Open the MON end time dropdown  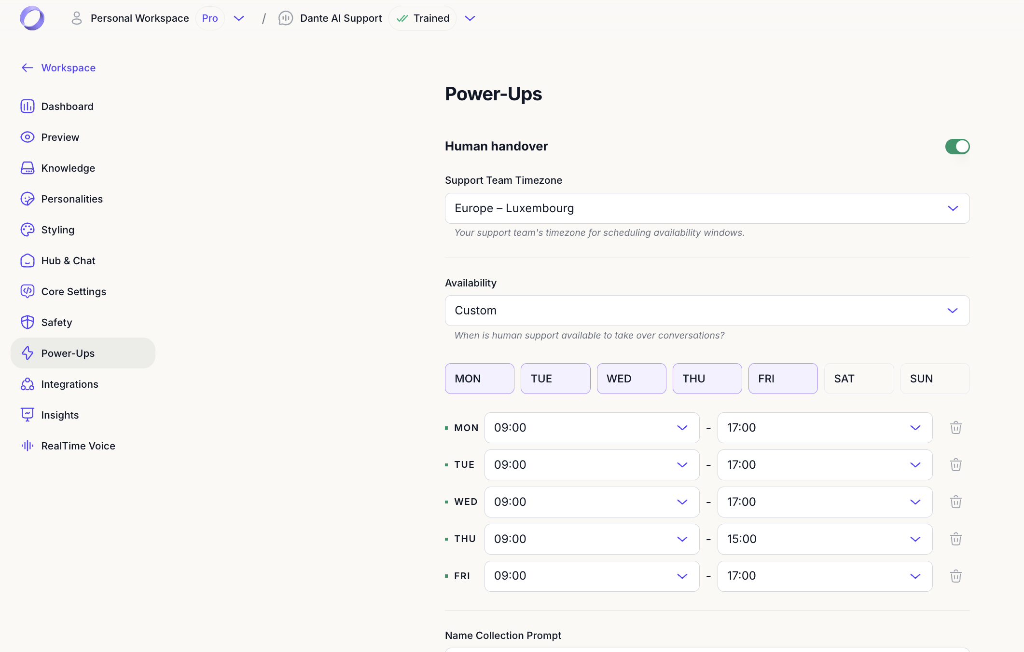pyautogui.click(x=825, y=428)
